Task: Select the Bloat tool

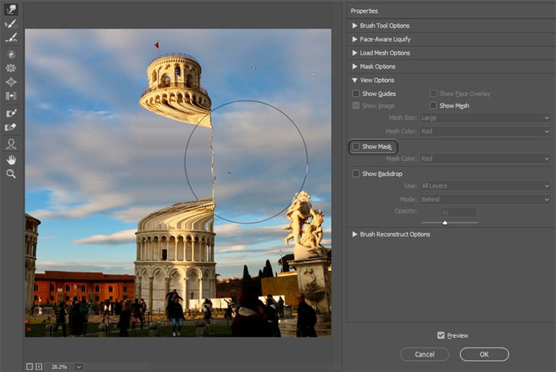Action: (x=11, y=82)
